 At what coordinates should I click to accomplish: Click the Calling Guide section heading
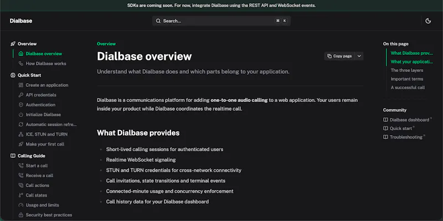tap(32, 156)
